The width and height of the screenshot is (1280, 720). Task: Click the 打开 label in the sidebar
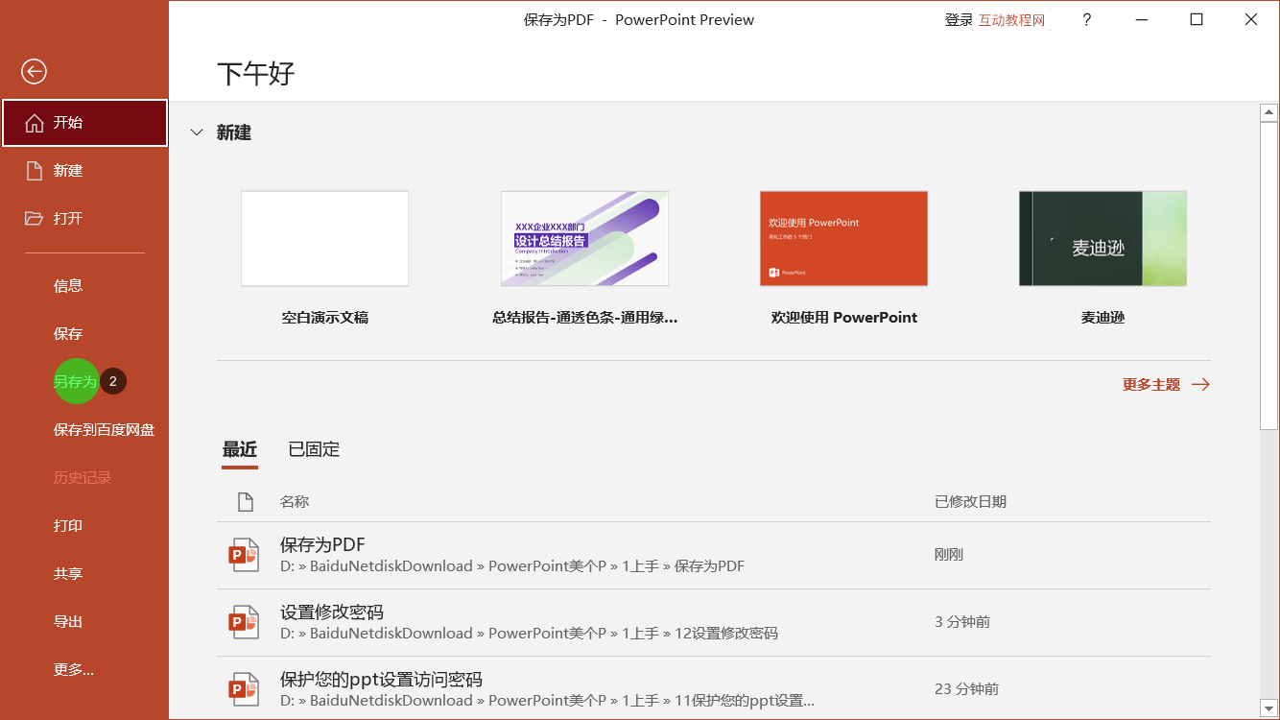[68, 218]
